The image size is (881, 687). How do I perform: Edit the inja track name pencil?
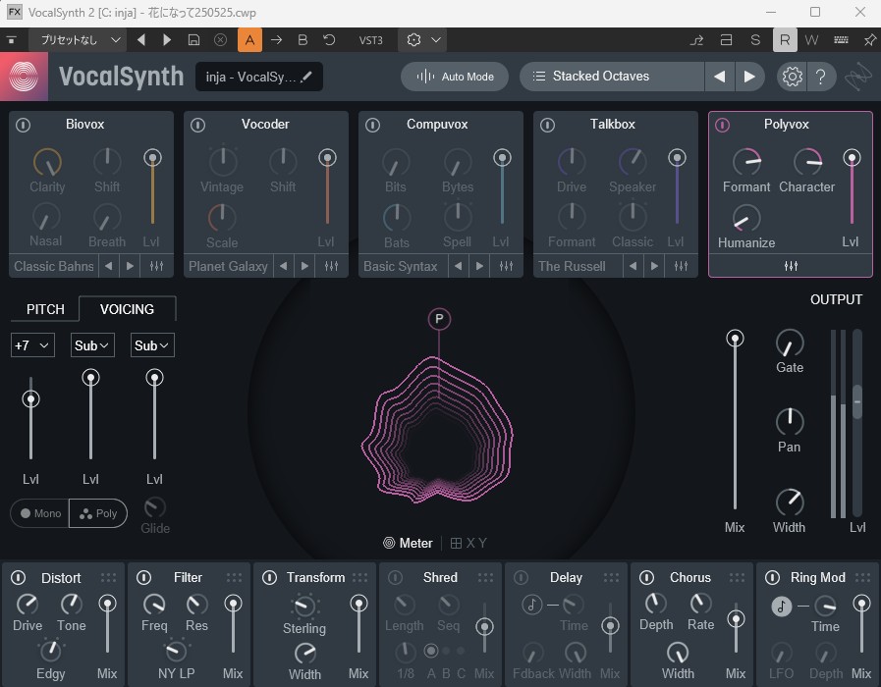click(306, 77)
